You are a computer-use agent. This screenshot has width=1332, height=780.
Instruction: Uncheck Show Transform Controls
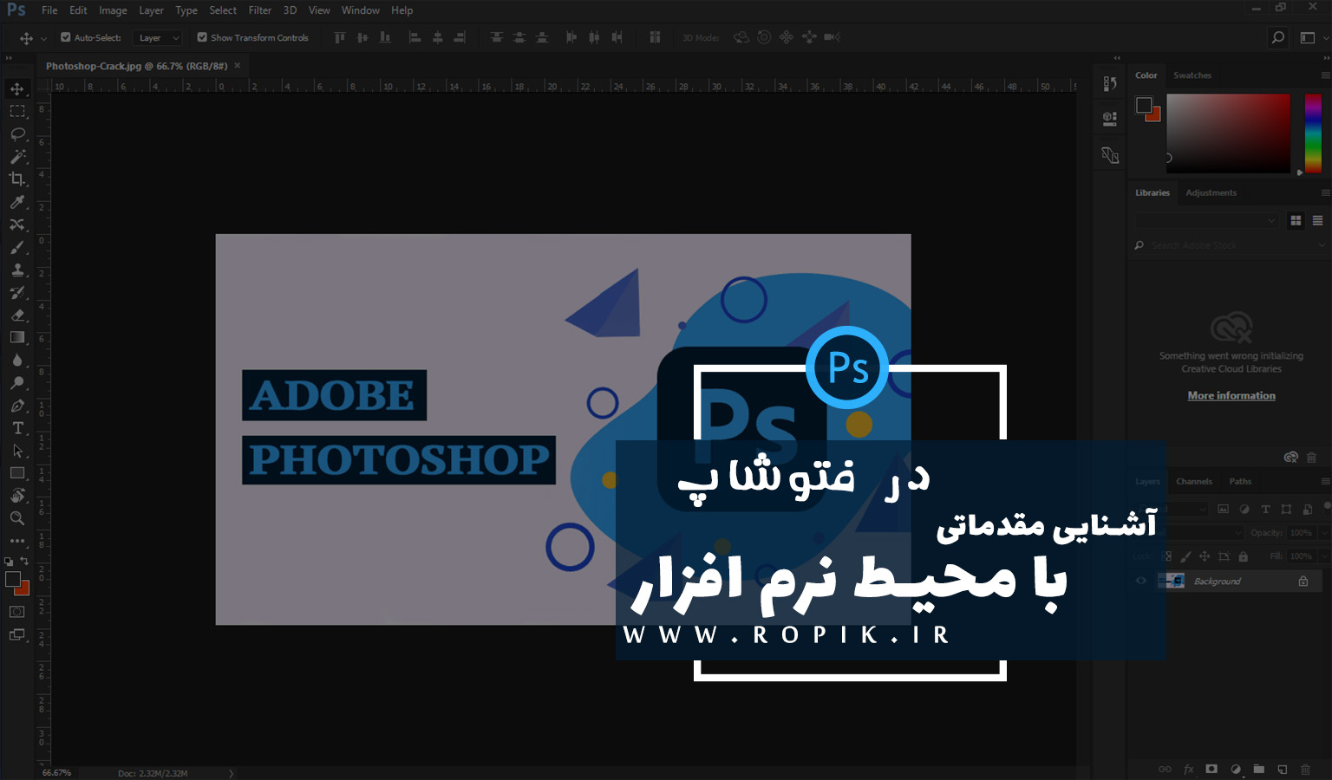tap(202, 37)
